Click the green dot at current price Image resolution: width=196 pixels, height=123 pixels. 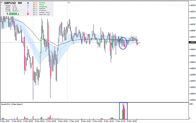(140, 42)
